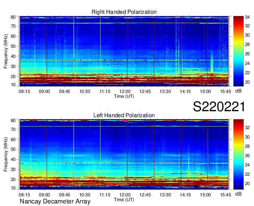
Task: Click the dB unit label beside top colorbar
Action: tap(238, 91)
